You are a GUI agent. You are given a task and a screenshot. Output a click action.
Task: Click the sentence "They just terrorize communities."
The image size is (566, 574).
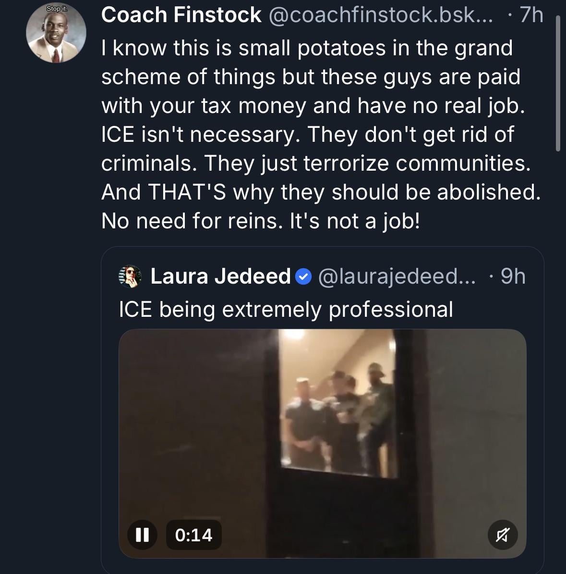pyautogui.click(x=367, y=163)
